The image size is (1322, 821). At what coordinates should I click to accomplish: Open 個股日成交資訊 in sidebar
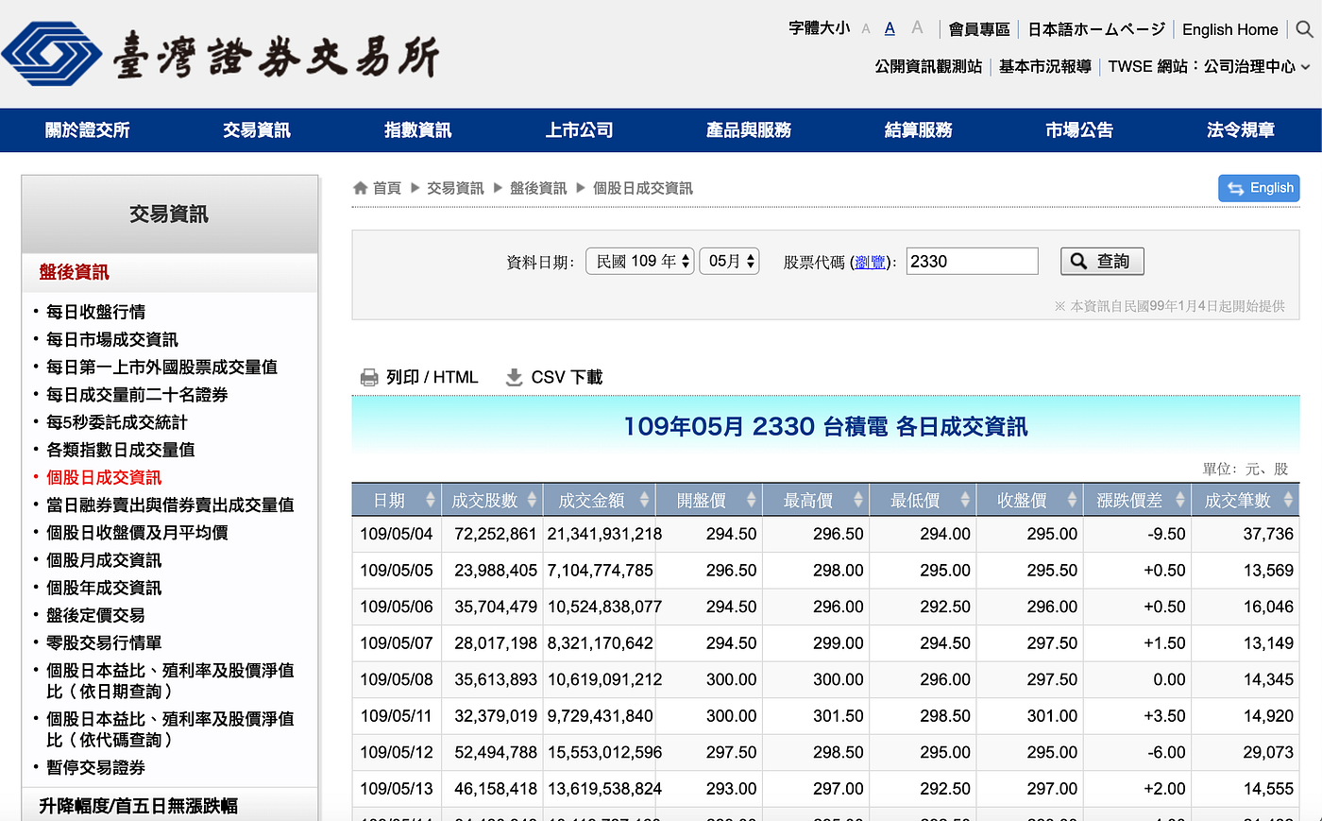point(104,477)
